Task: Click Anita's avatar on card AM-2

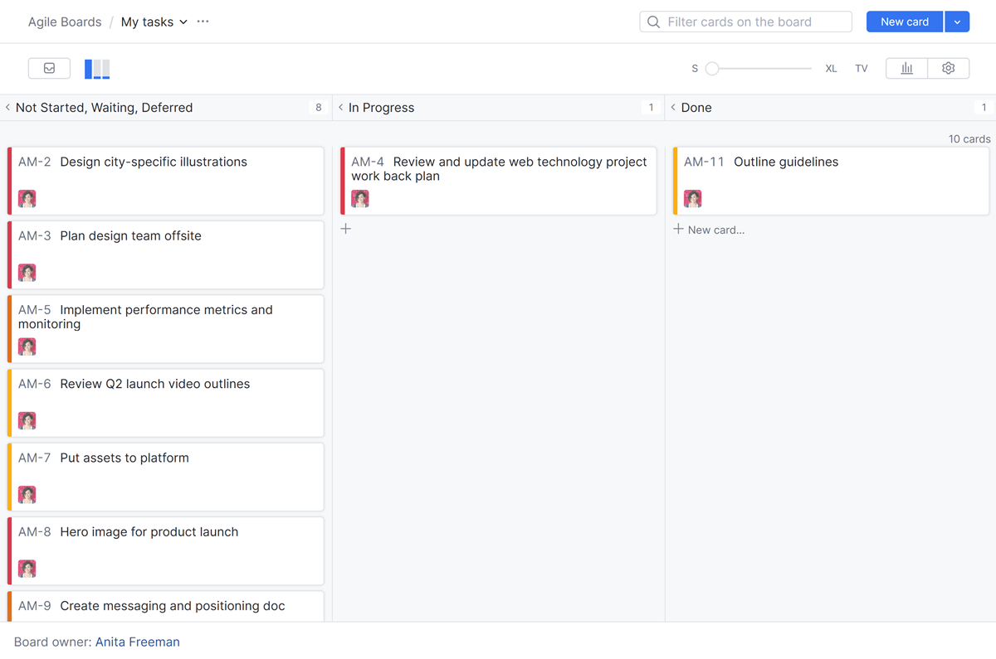Action: (27, 199)
